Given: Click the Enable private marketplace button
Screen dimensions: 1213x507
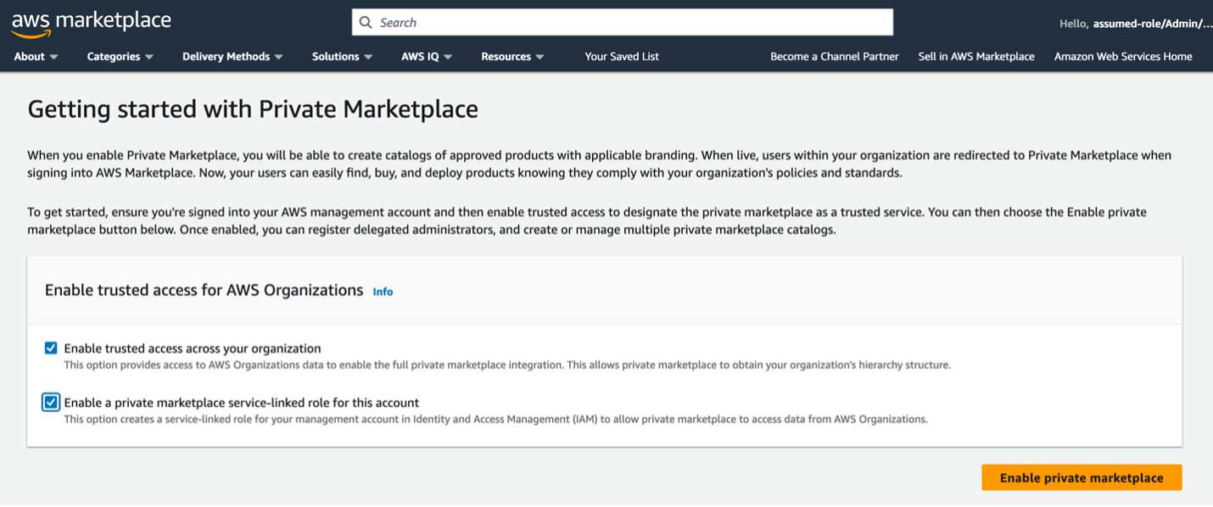Looking at the screenshot, I should click(x=1081, y=477).
